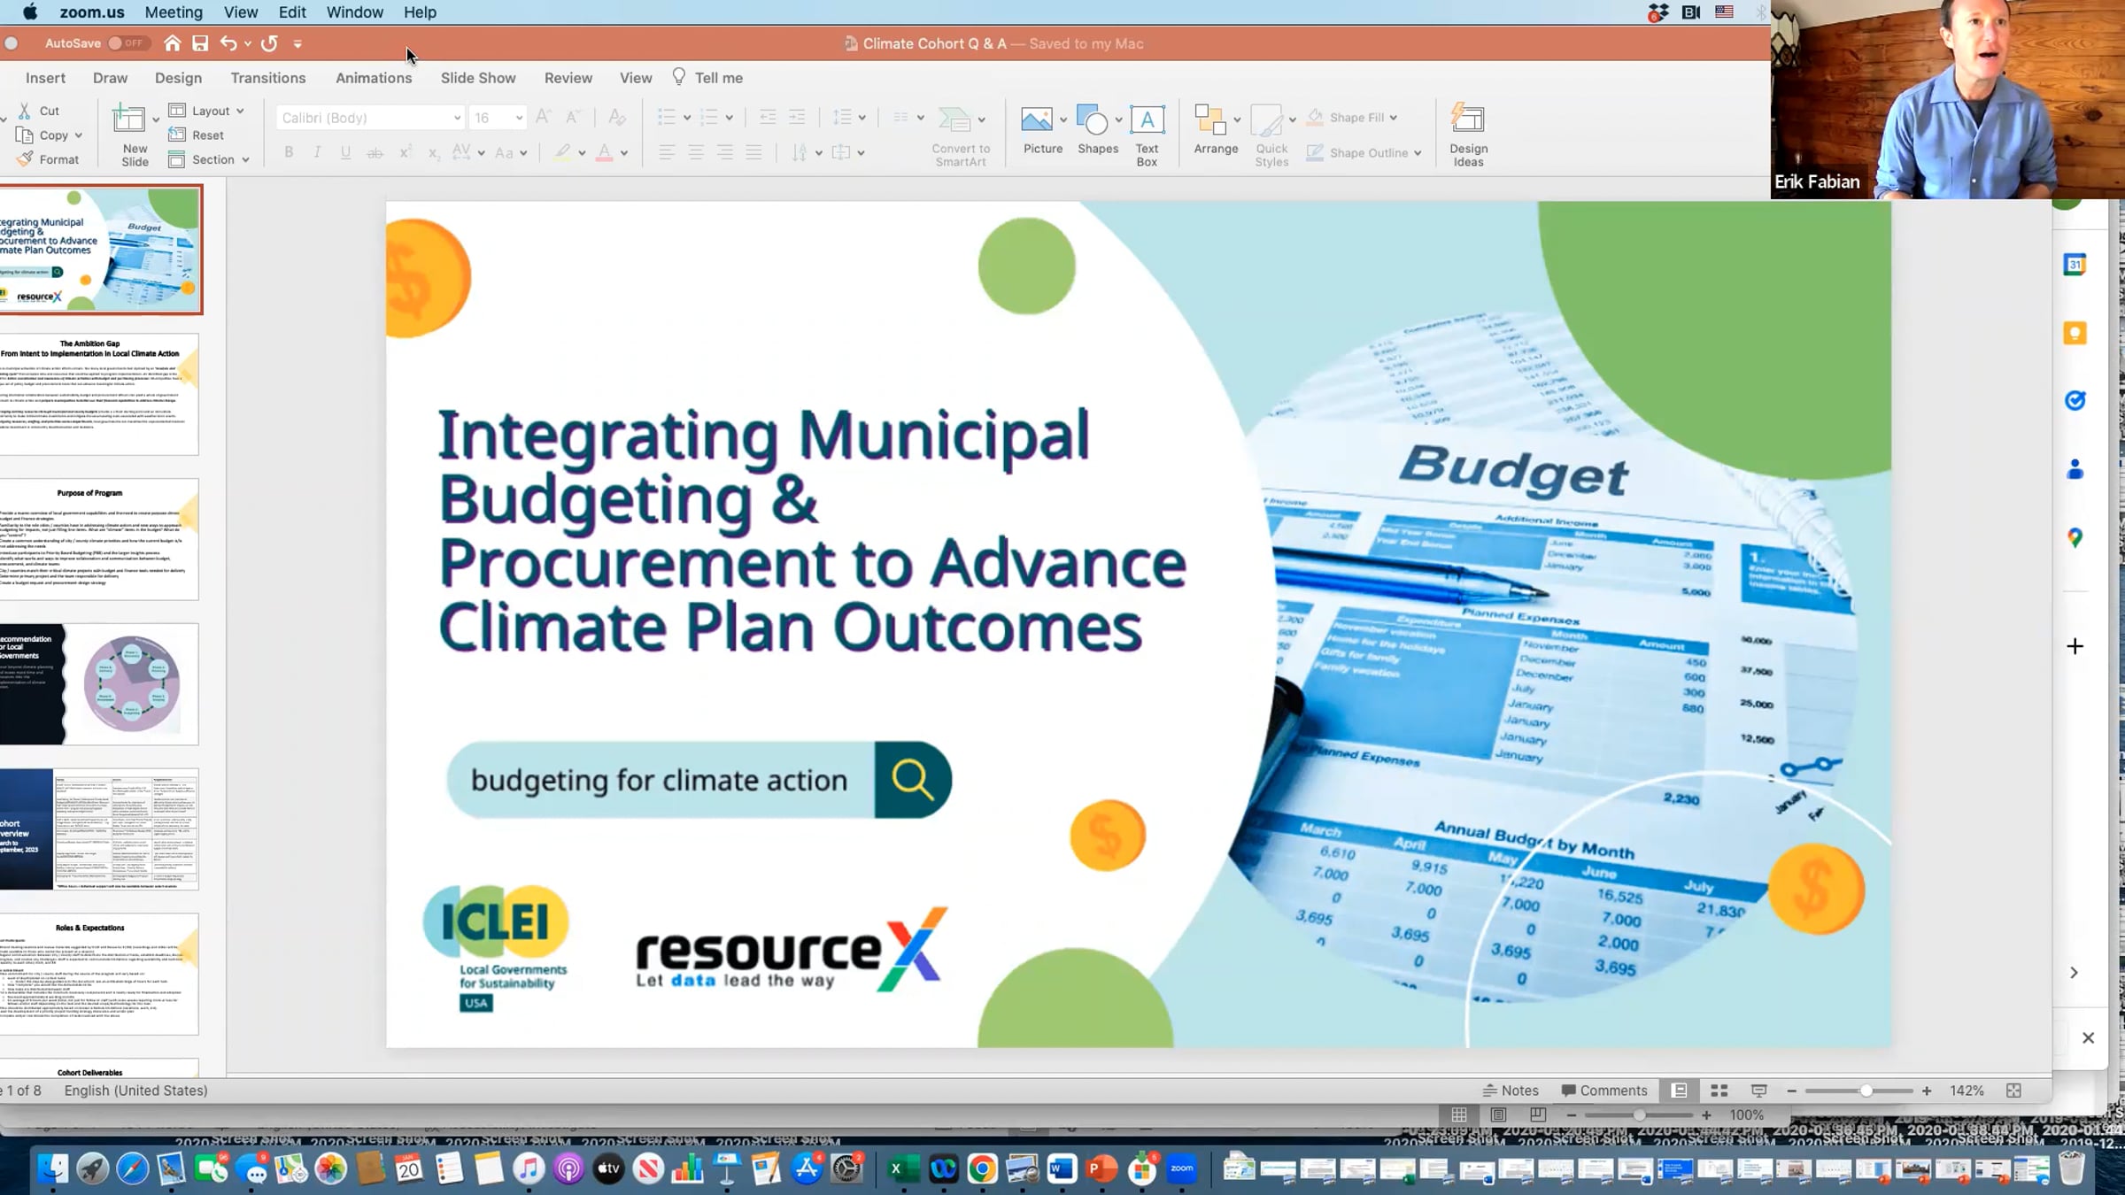Screen dimensions: 2125x1195
Task: Open the Shapes gallery icon
Action: pos(1093,119)
